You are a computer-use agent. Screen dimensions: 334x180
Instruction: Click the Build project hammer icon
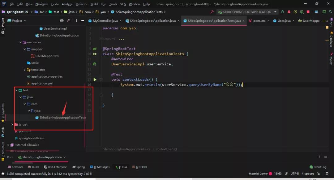(212, 12)
